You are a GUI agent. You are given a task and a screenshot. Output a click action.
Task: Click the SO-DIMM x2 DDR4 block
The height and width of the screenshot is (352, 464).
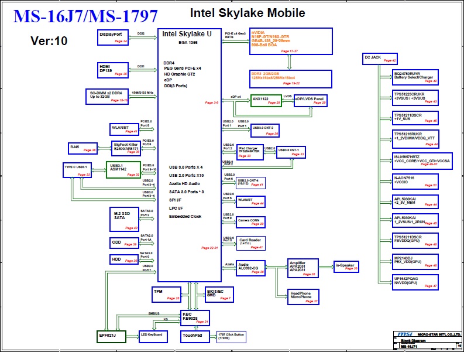107,97
